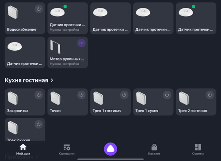Tap the Водоснабжение switch device image
Viewport: 221px width, 161px height.
click(13, 12)
